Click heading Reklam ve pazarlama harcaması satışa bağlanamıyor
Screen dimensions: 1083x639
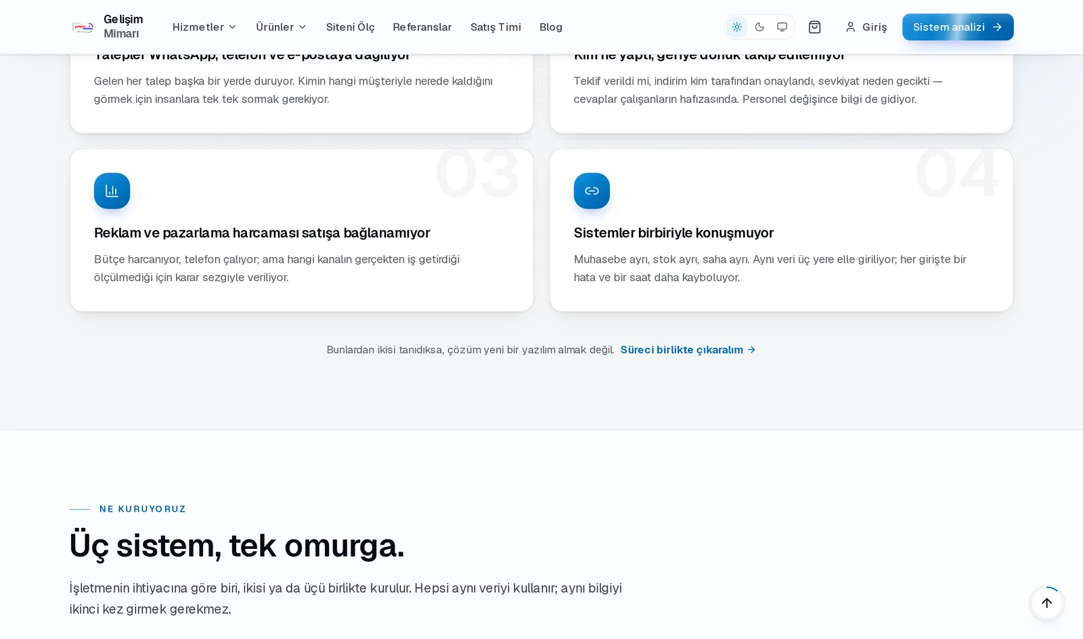coord(262,233)
